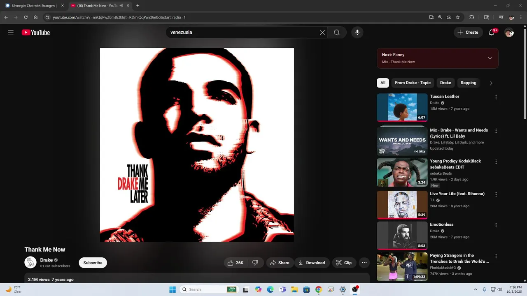
Task: Select the All filter chip
Action: coord(383,83)
